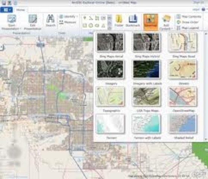Choose the Bing Maps Road basemap
Viewport: 208px width, 179px height.
183,42
